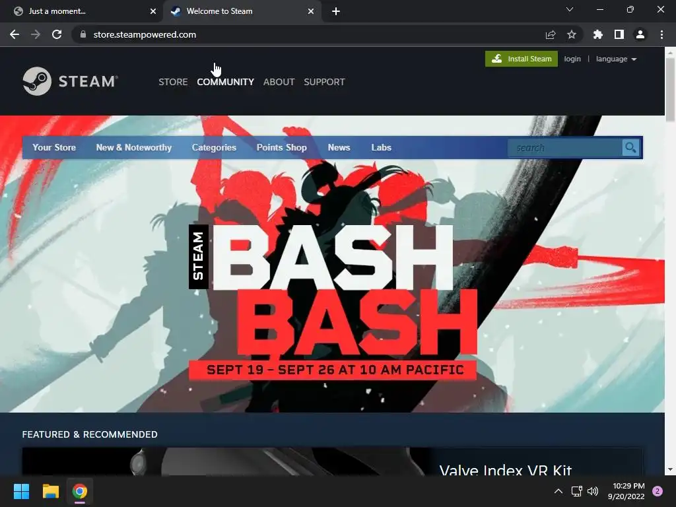This screenshot has width=676, height=507.
Task: Click the browser forward arrow
Action: point(36,34)
